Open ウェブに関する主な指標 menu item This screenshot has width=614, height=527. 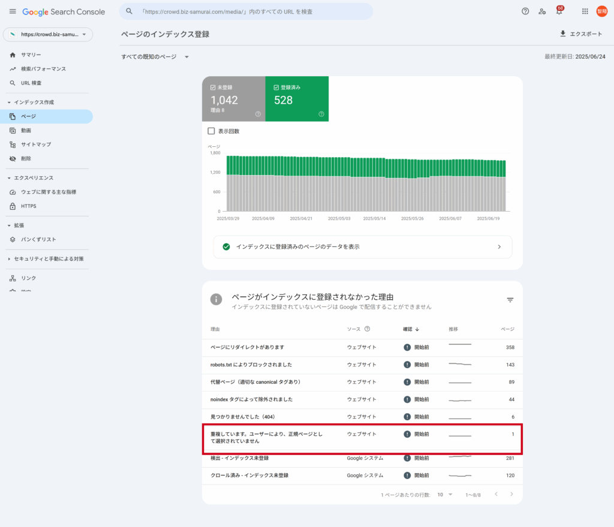point(47,192)
